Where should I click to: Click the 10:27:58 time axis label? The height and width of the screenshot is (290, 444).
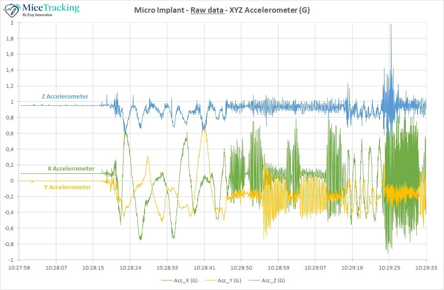coord(20,268)
